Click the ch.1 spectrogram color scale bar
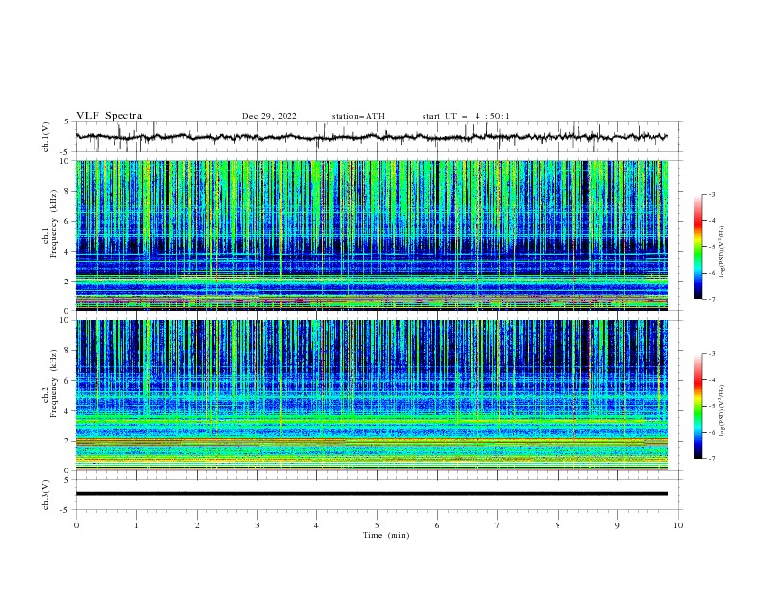 tap(697, 247)
